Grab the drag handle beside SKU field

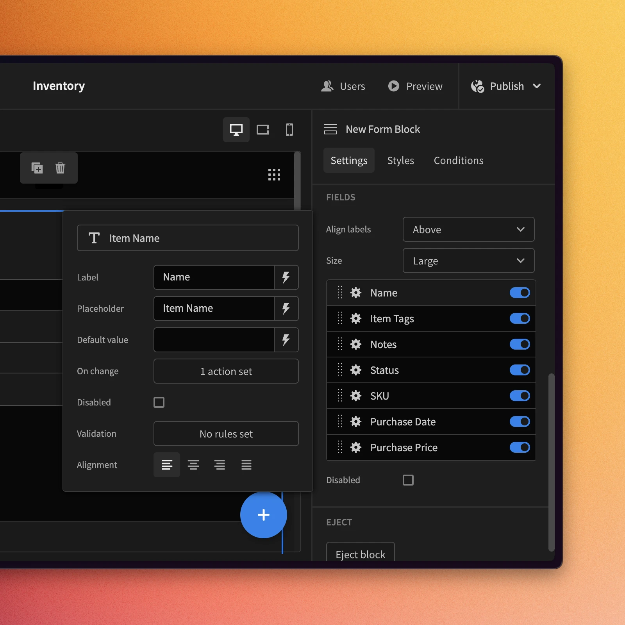[x=340, y=396]
